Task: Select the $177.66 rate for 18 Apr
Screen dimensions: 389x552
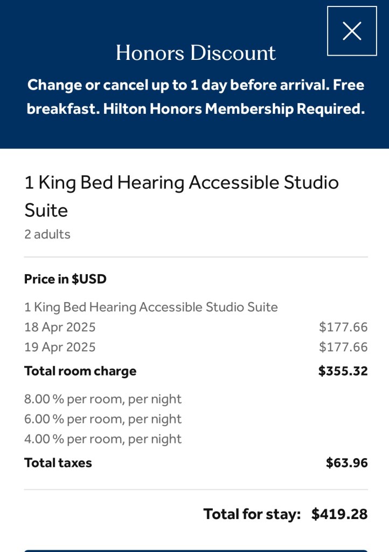Action: pyautogui.click(x=343, y=327)
